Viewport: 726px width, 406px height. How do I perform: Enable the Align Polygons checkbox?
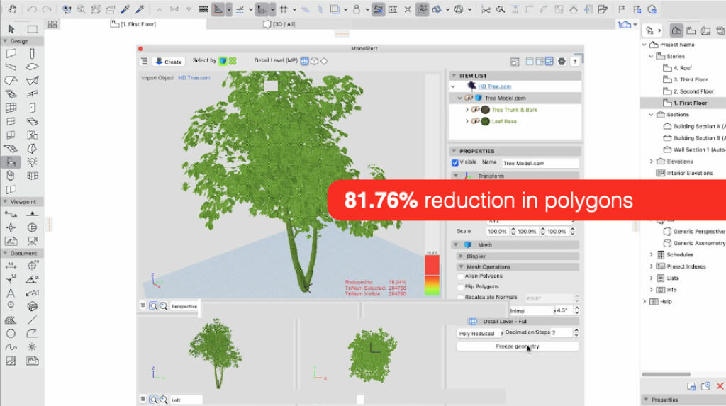[x=461, y=276]
